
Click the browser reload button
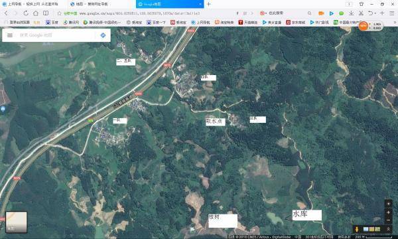(26, 13)
